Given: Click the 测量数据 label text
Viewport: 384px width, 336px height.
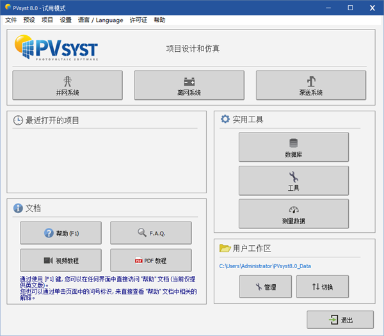Looking at the screenshot, I should pos(294,221).
